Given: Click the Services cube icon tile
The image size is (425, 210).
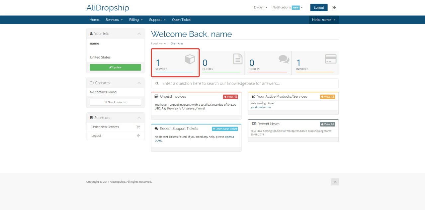Looking at the screenshot, I should [x=190, y=59].
